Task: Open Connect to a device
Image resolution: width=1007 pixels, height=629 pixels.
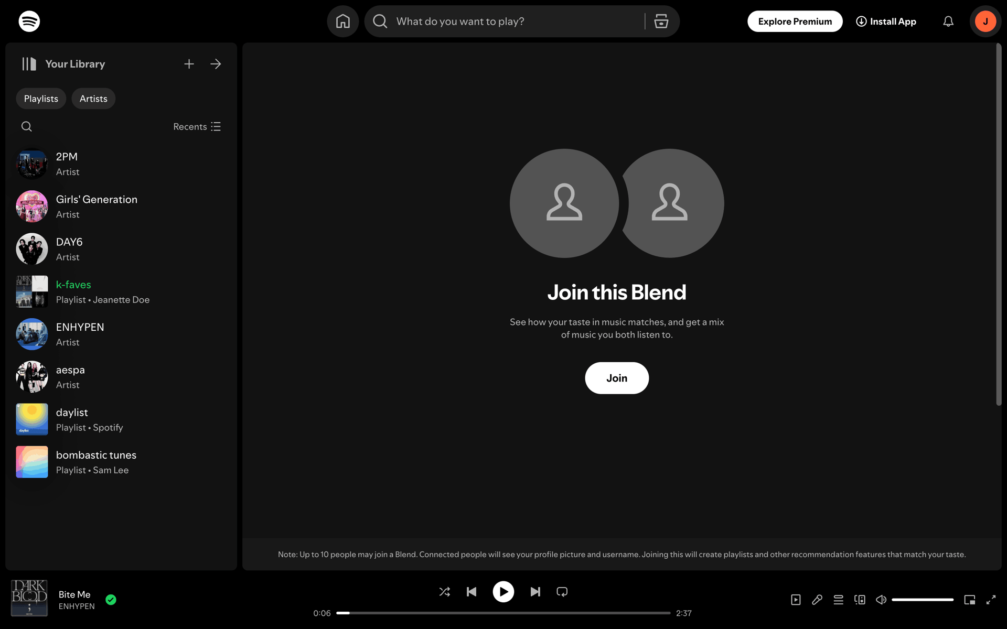Action: 860,600
